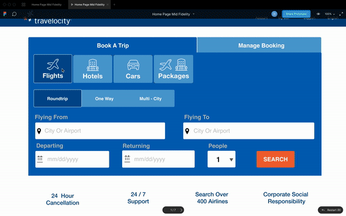Select One Way trip type

coord(104,98)
